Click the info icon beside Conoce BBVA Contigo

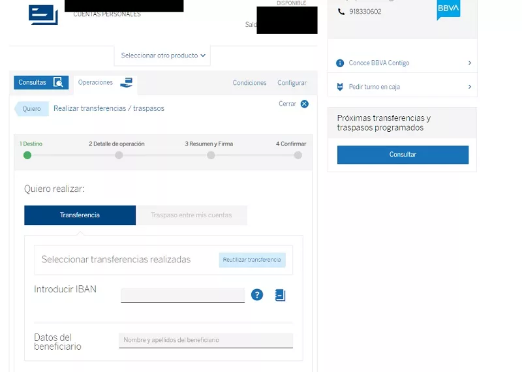340,63
